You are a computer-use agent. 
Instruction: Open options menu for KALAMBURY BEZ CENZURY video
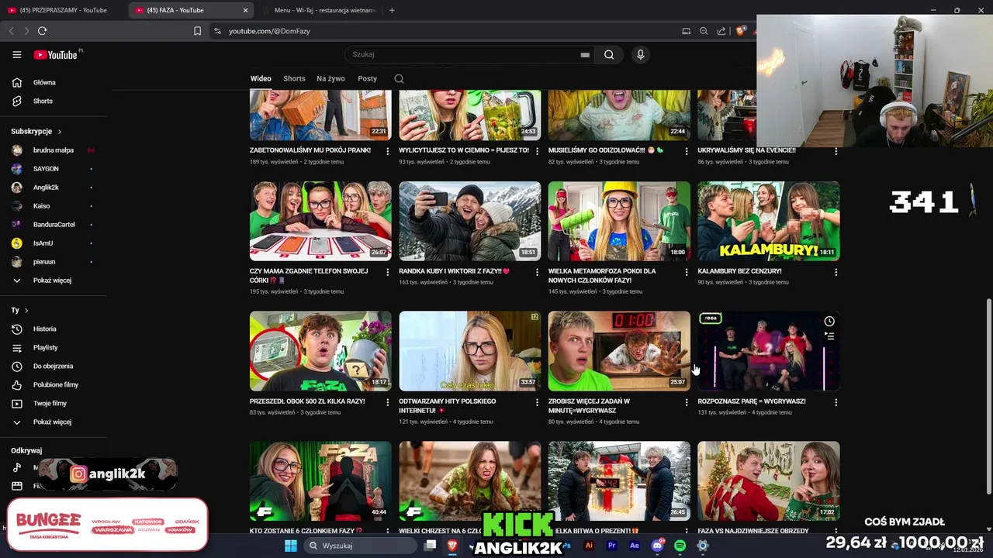tap(836, 272)
